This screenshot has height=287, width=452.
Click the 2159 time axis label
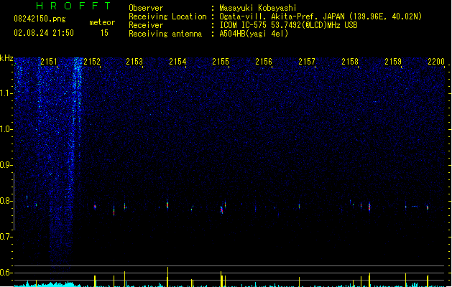393,62
